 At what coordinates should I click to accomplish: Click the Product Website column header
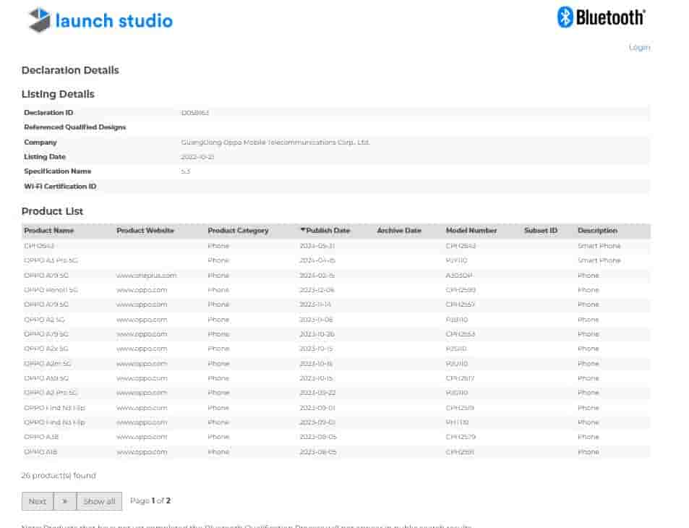coord(145,231)
